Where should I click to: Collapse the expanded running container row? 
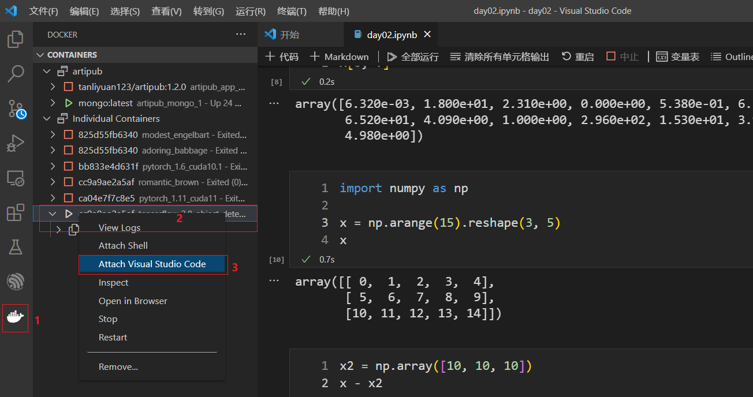(53, 214)
